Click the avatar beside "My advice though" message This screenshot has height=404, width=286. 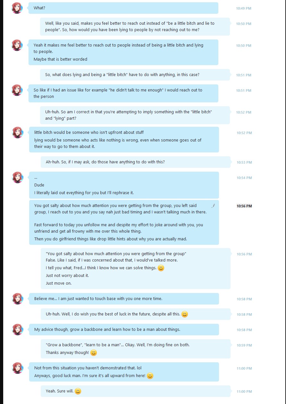(18, 330)
